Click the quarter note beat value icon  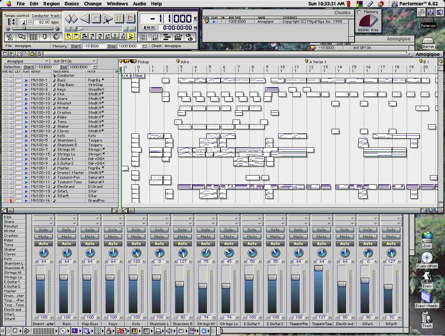click(24, 22)
